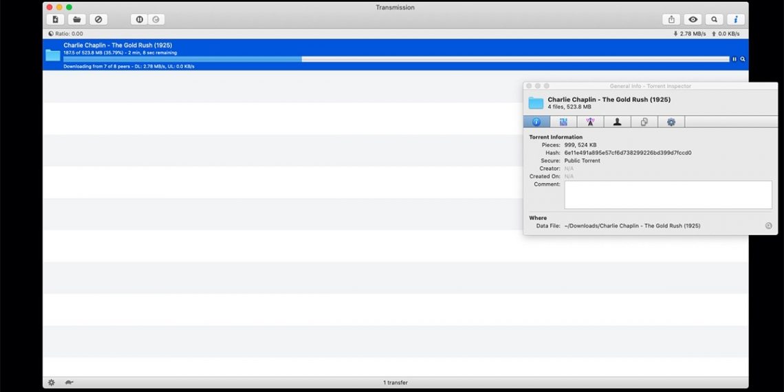Click the Data File path text
Screen dimensions: 784x392
tap(632, 226)
